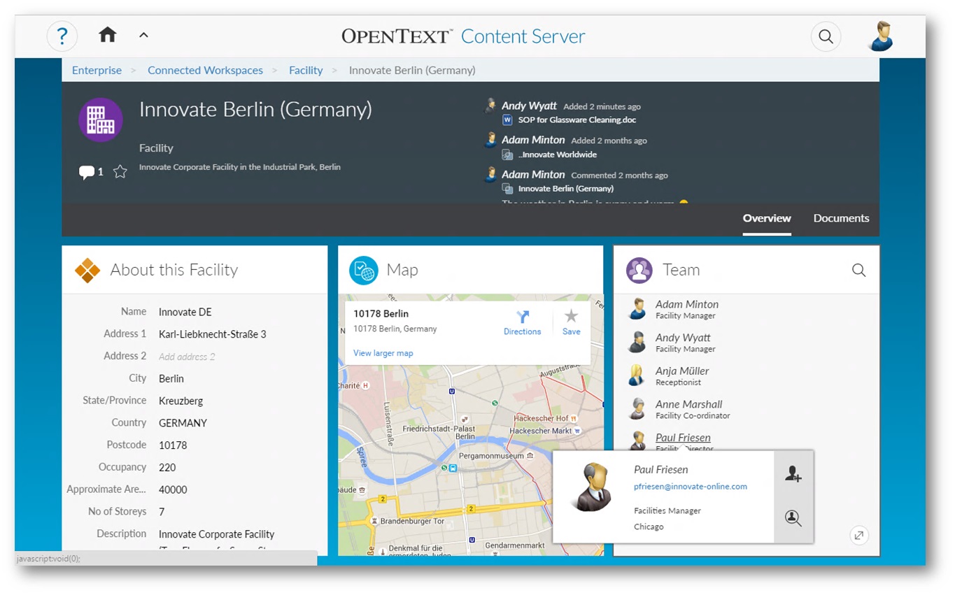This screenshot has height=595, width=955.
Task: Click the City value Berlin
Action: pos(171,379)
